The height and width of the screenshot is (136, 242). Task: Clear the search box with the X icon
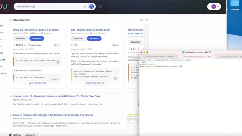tap(85, 6)
